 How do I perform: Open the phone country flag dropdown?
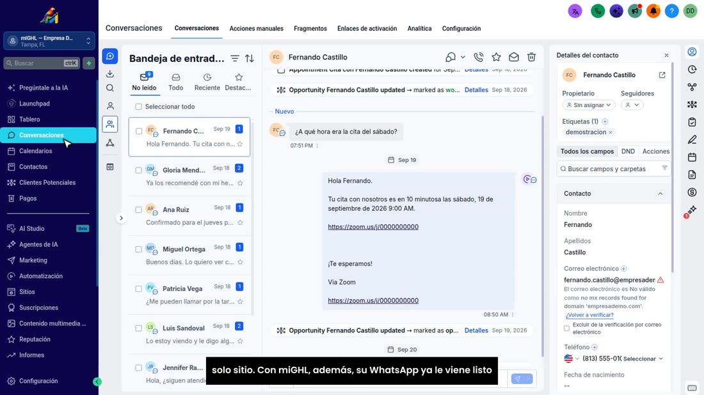[572, 359]
